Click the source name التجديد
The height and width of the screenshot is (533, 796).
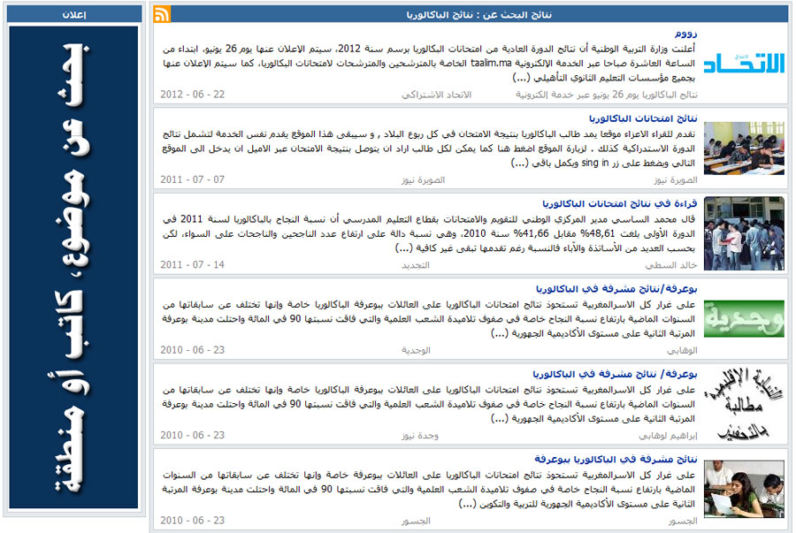416,265
